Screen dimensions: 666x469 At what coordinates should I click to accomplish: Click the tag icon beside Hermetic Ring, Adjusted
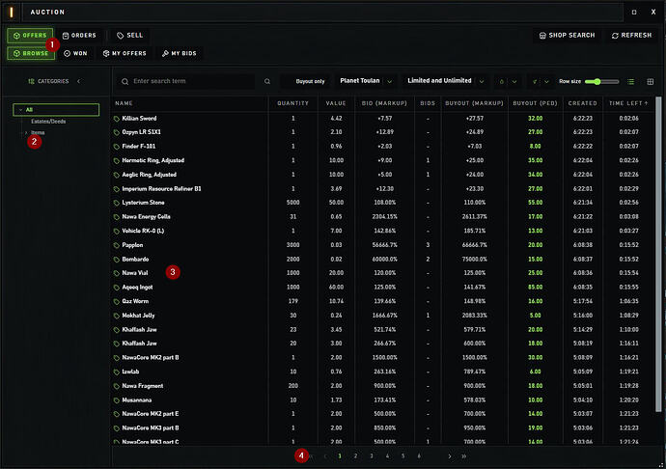[x=117, y=160]
